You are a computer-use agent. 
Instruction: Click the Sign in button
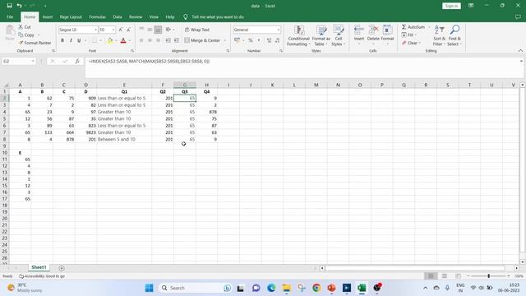coord(451,6)
